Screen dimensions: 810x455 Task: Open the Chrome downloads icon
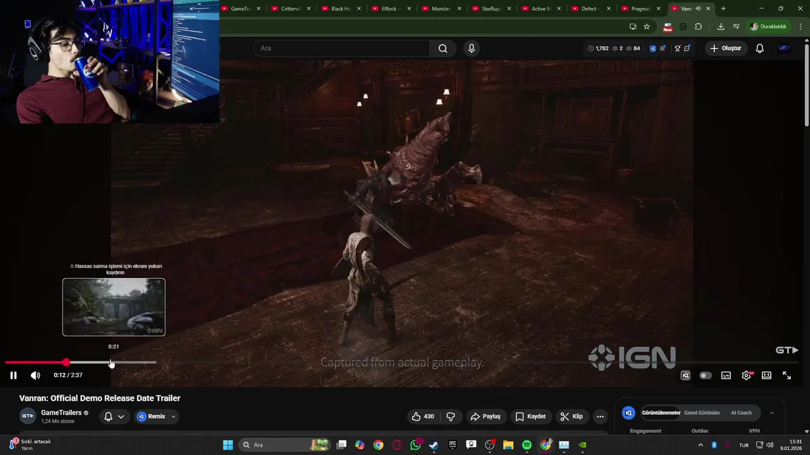[x=721, y=27]
